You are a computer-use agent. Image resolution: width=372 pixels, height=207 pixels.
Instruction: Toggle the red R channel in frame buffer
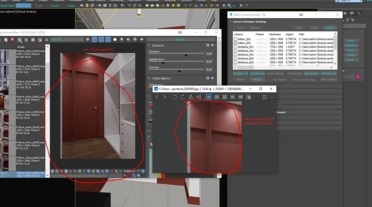95,39
